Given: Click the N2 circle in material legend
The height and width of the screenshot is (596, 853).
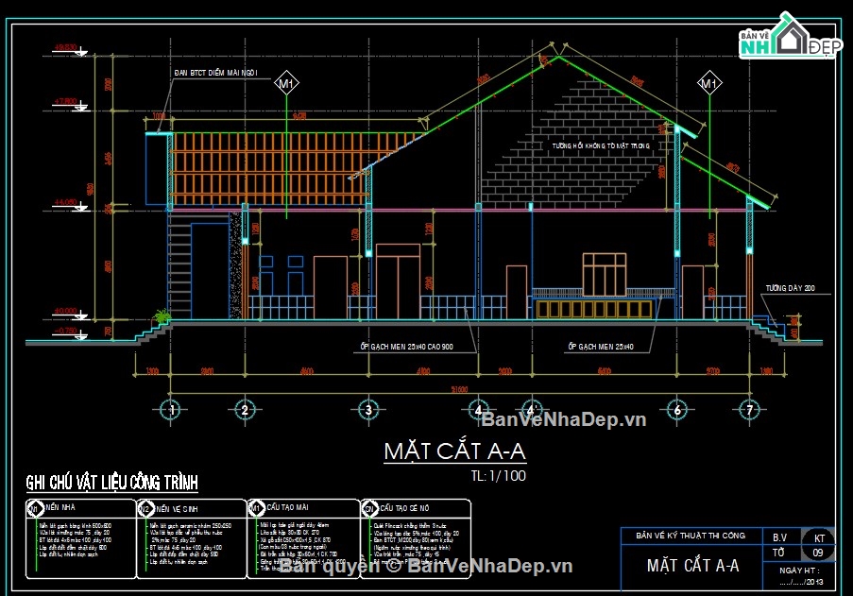Looking at the screenshot, I should point(145,507).
